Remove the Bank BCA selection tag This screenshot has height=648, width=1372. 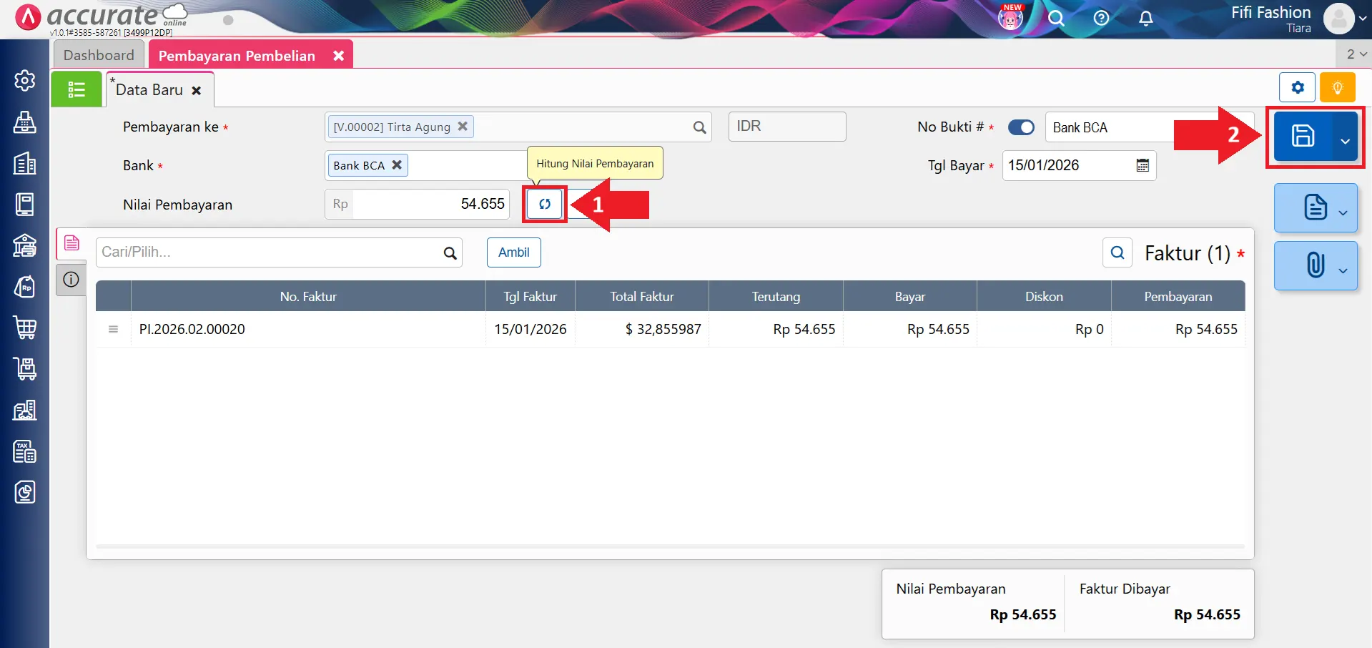397,165
